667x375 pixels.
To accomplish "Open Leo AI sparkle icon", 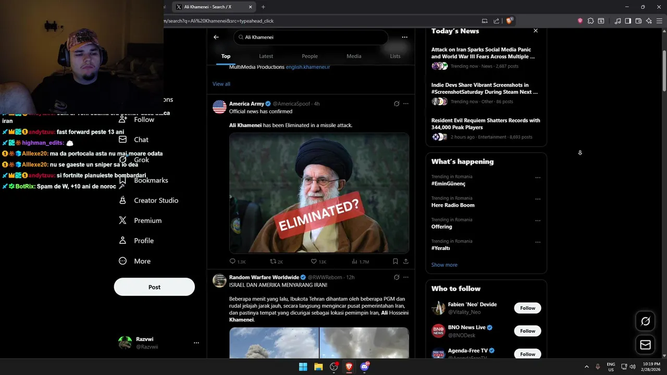I will (649, 21).
